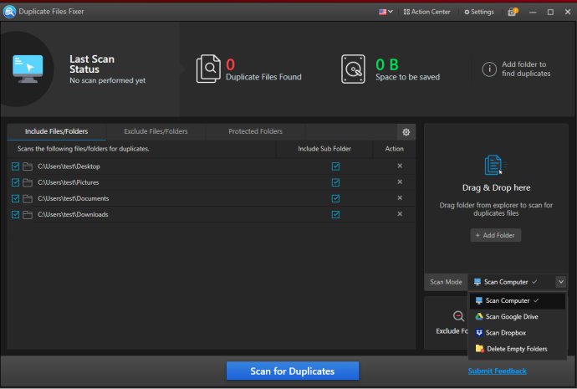
Task: Click the Documents row folder icon
Action: [28, 198]
